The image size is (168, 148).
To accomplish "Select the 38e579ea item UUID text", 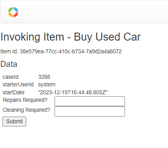I will (70, 51).
